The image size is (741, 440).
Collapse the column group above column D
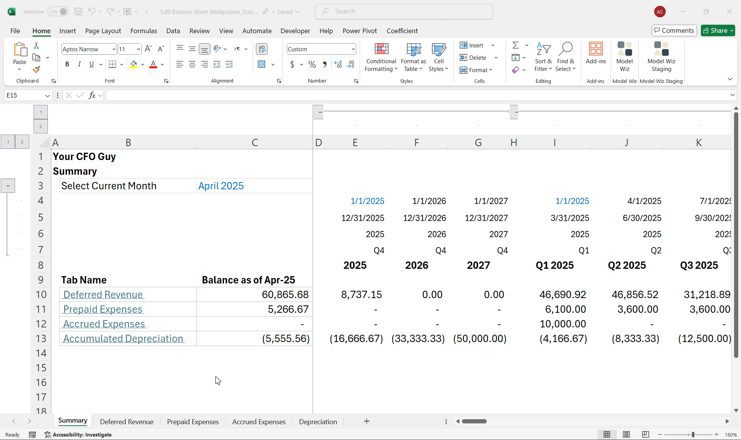point(319,112)
